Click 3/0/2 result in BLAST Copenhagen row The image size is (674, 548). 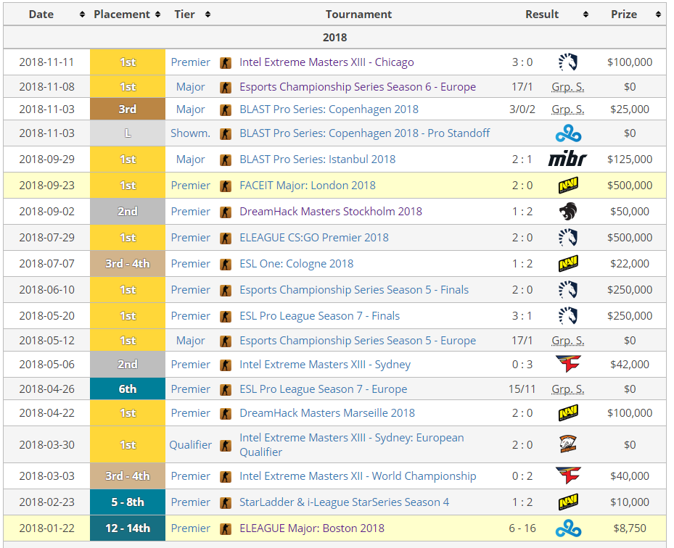(x=522, y=109)
